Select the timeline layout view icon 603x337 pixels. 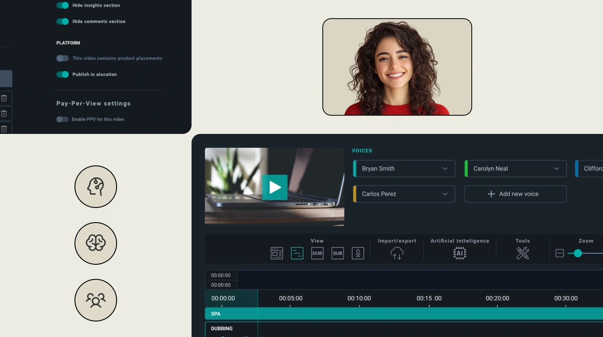(x=297, y=253)
